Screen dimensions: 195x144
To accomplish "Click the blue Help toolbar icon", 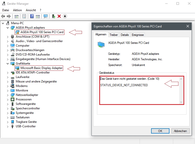I will (32, 16).
